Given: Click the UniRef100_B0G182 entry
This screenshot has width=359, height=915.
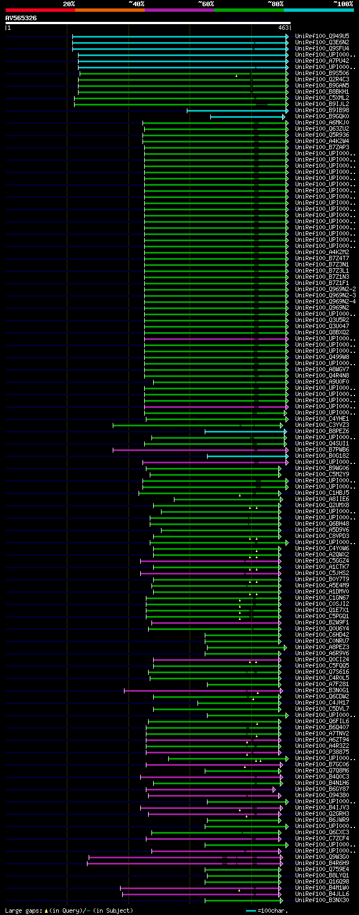Looking at the screenshot, I should tap(322, 456).
